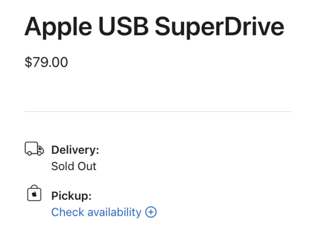Click the Delivery: label
The height and width of the screenshot is (237, 313).
[75, 150]
